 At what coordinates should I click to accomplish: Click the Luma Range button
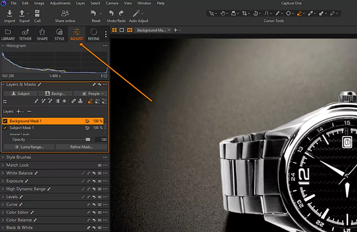pyautogui.click(x=29, y=147)
